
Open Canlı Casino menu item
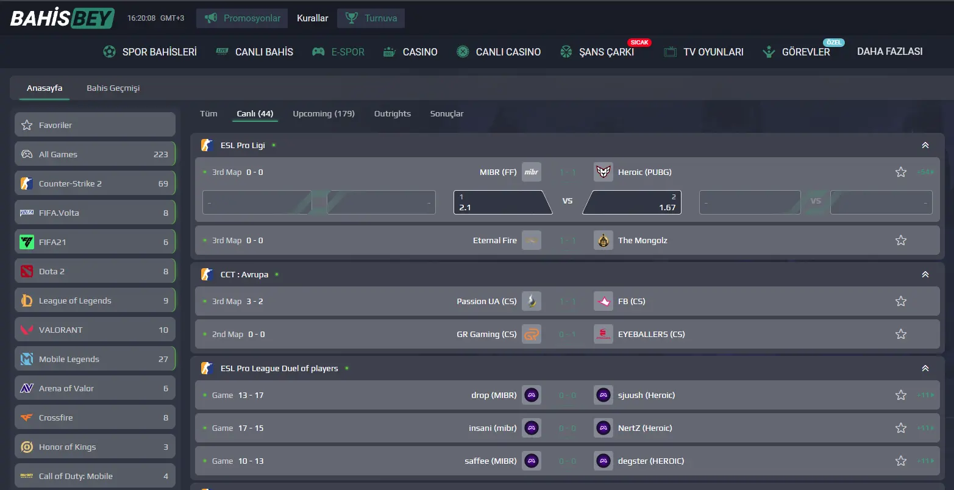499,52
